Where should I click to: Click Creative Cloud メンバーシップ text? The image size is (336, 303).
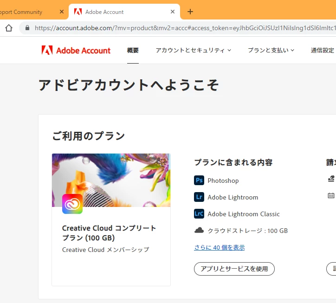tap(106, 250)
